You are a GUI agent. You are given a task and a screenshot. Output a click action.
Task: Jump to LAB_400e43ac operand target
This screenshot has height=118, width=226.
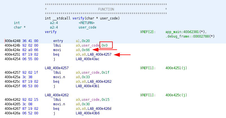point(88,59)
